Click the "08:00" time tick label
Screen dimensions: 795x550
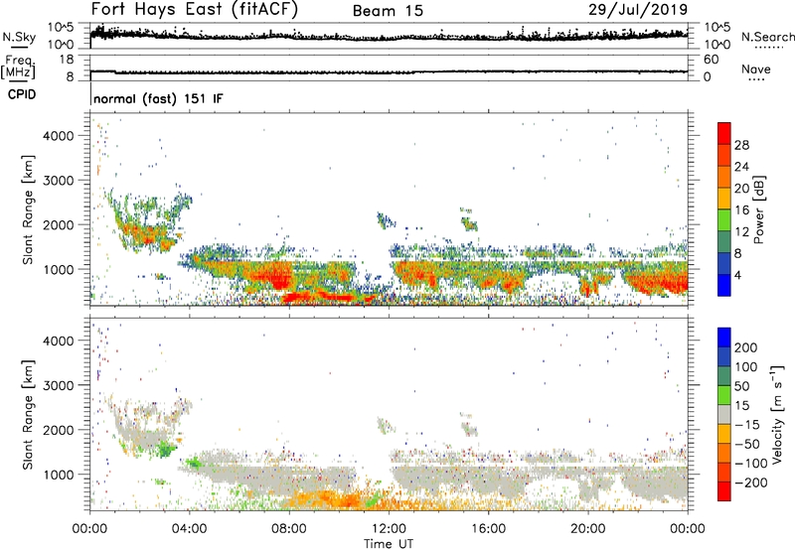pos(289,529)
